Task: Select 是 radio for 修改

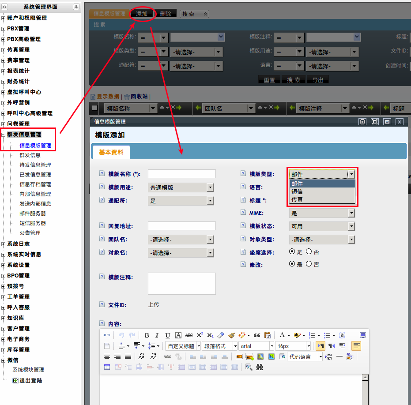Action: [x=292, y=264]
